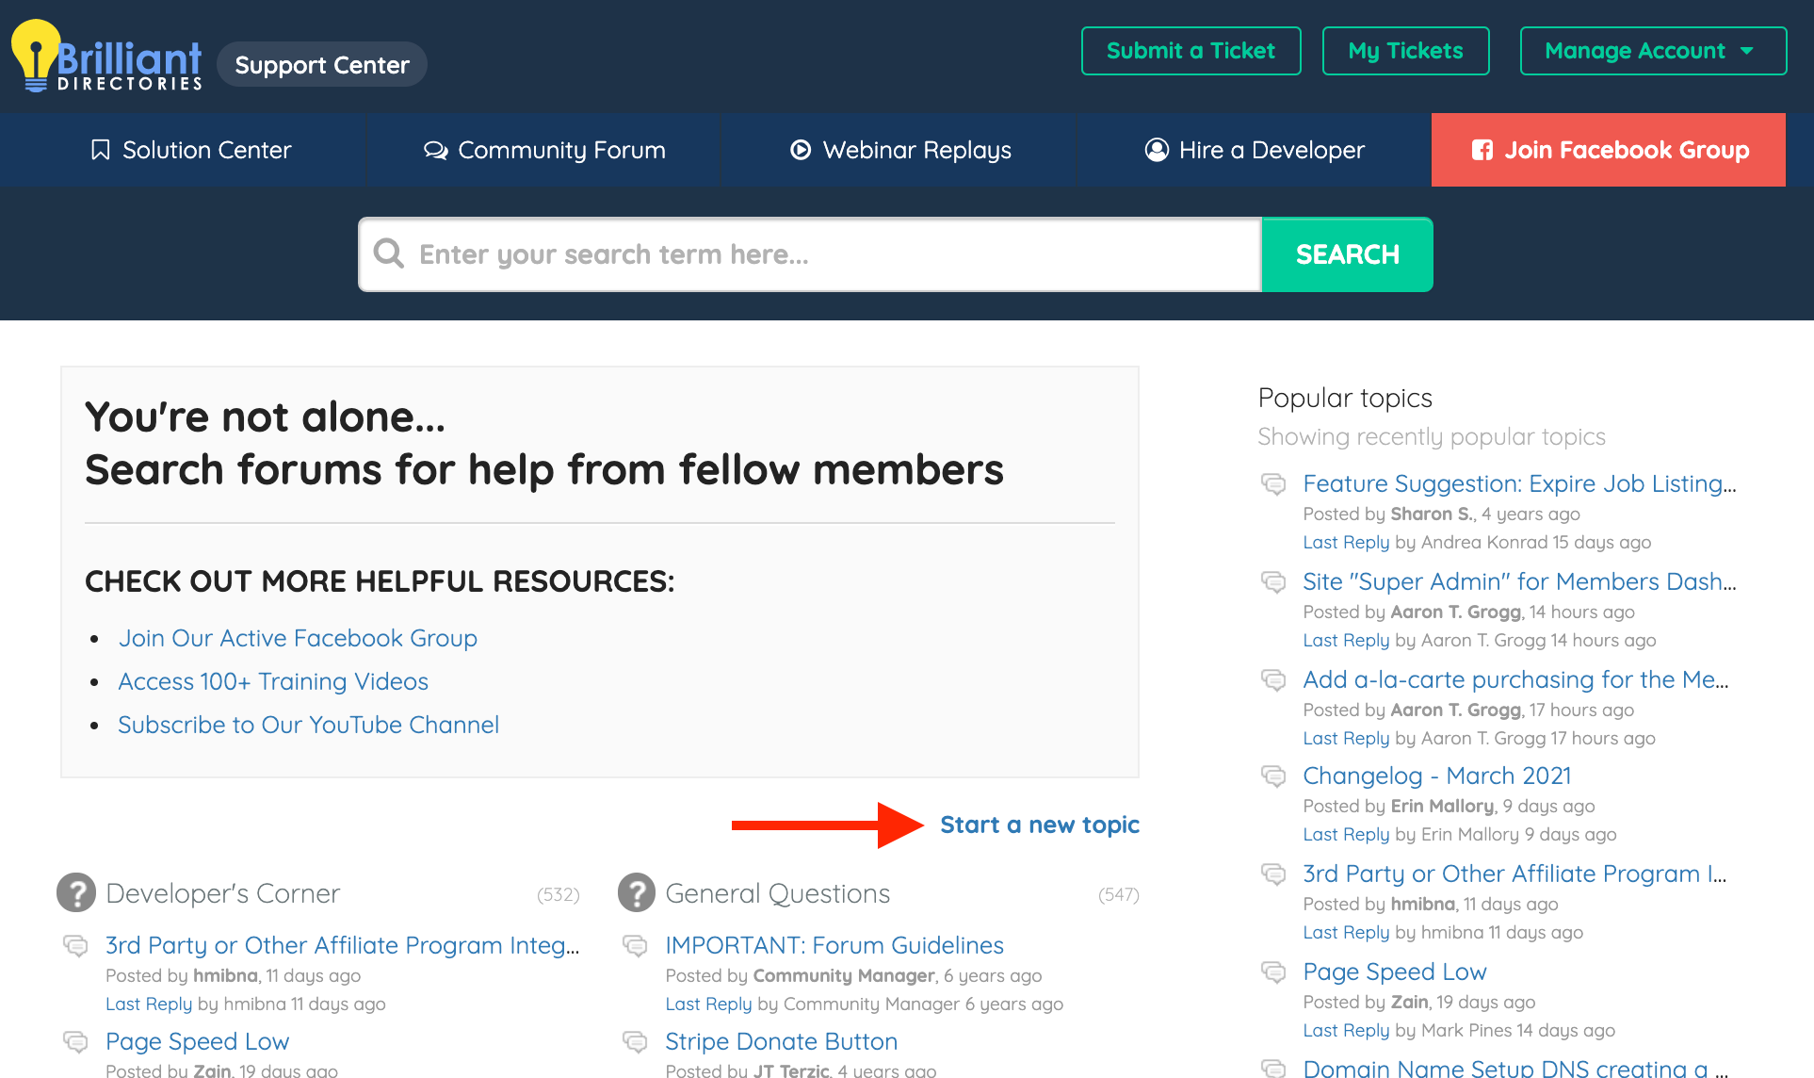Open Webinar Replays navigation item
The width and height of the screenshot is (1814, 1078).
(900, 150)
